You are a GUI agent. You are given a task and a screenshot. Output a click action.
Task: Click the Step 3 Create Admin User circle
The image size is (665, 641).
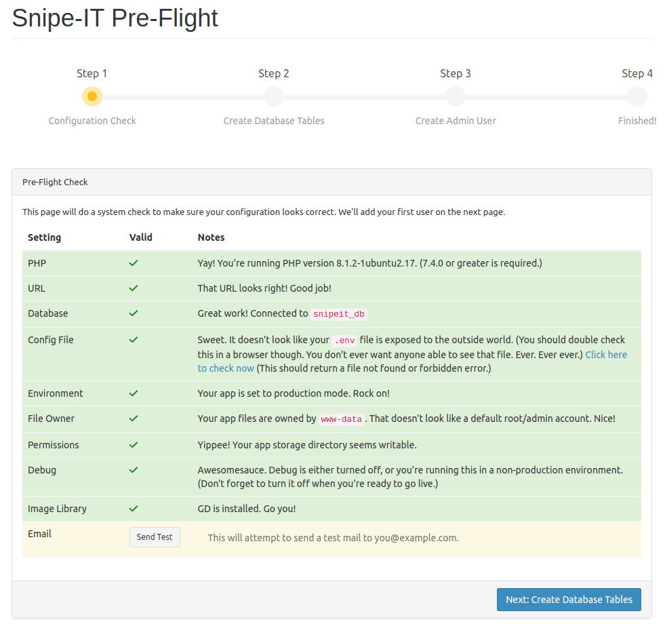tap(456, 96)
